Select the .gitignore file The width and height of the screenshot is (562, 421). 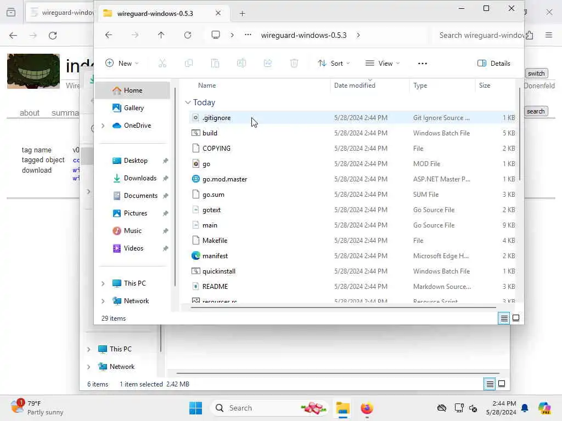(x=352, y=118)
